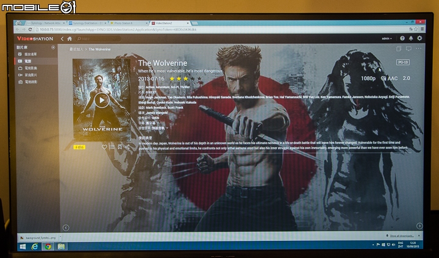
Task: Click director name James Mangold
Action: tap(157, 113)
